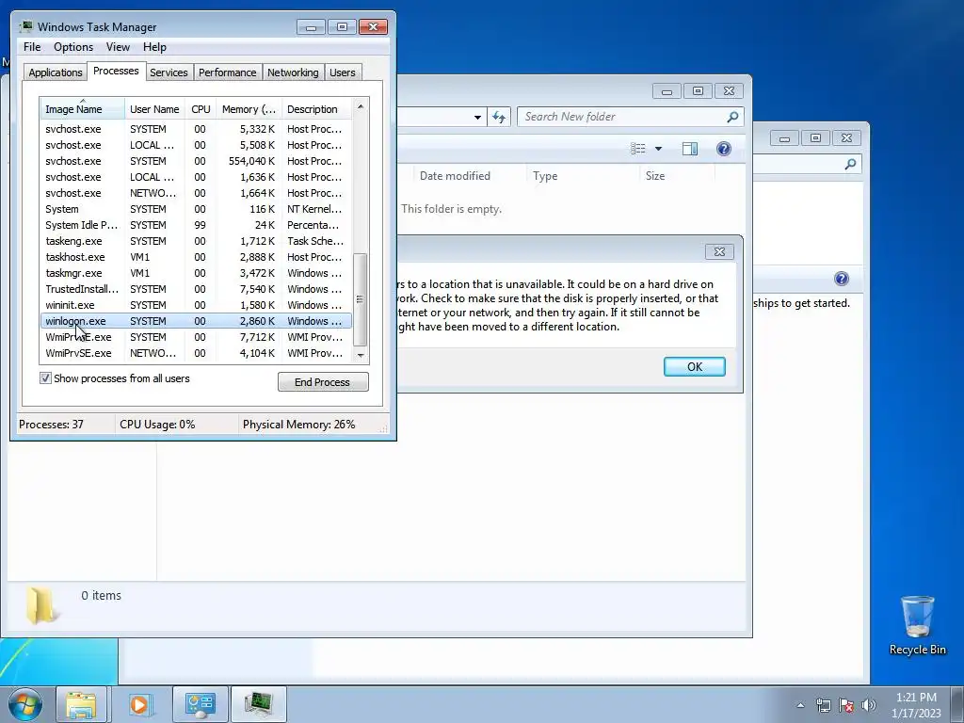Click the process list scroll down arrow
This screenshot has width=964, height=723.
(x=361, y=355)
